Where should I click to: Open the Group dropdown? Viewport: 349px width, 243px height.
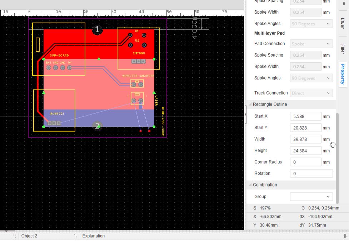(311, 197)
